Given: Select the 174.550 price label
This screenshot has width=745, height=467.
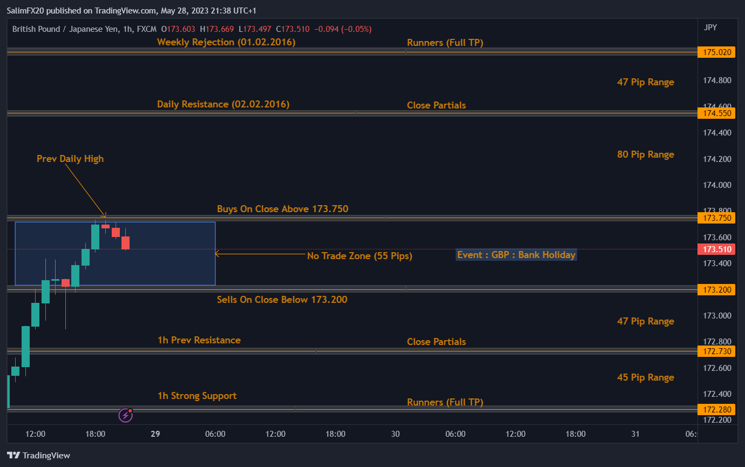Looking at the screenshot, I should (x=716, y=113).
